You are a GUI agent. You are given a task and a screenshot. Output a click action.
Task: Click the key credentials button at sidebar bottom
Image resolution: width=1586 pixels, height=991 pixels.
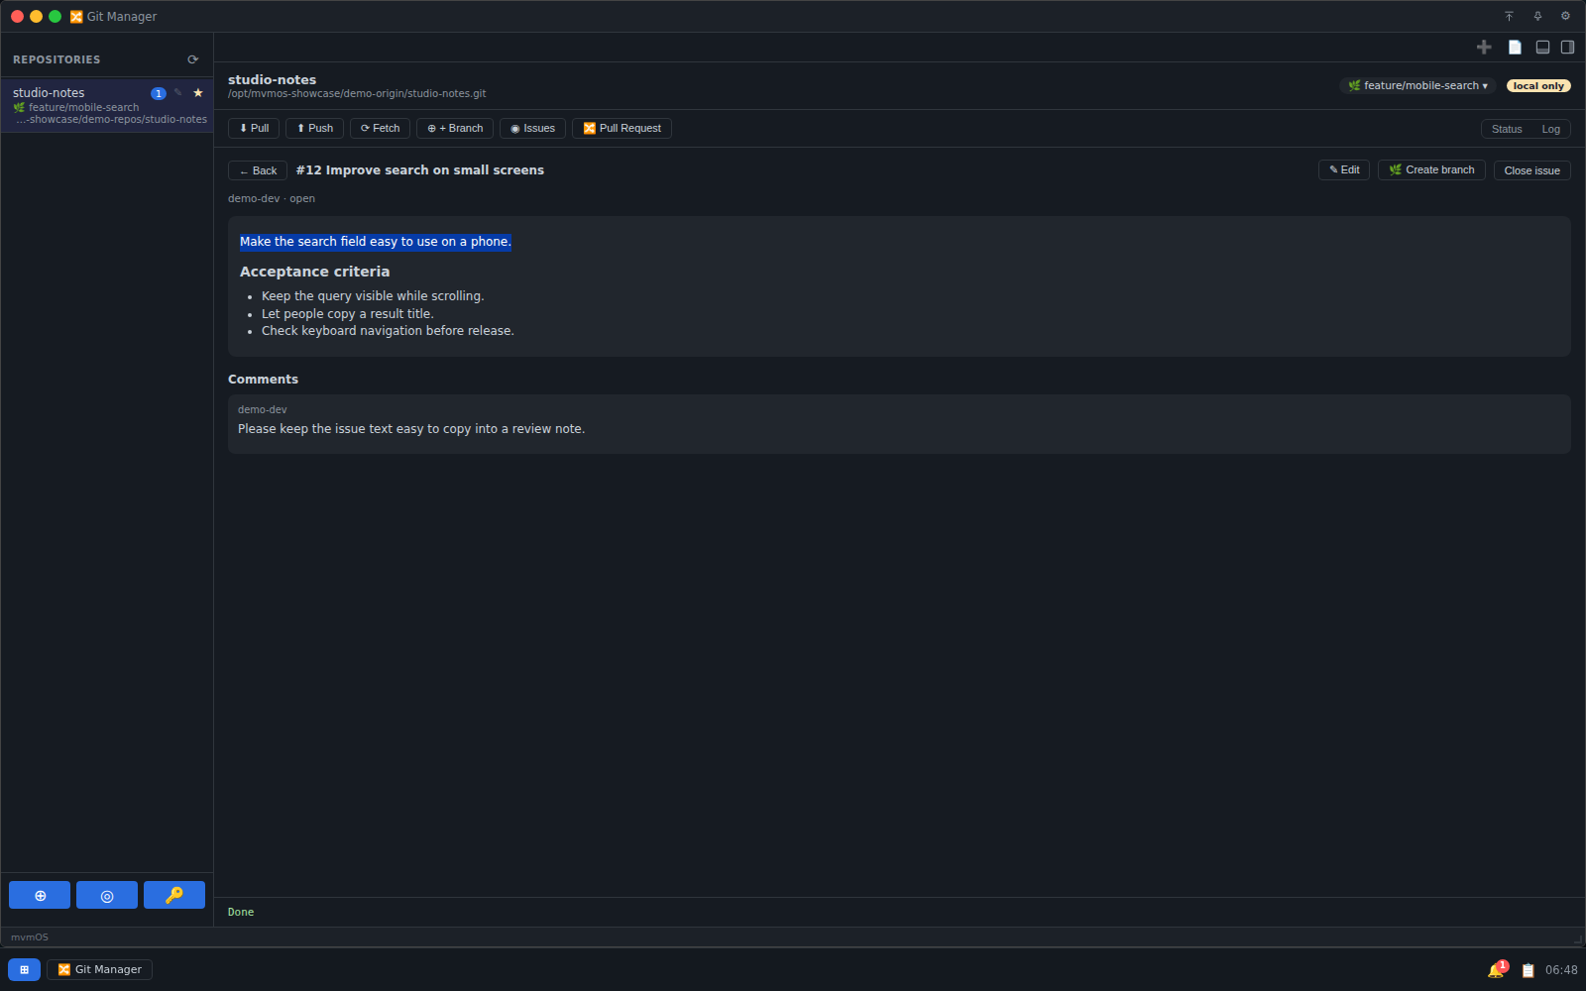pyautogui.click(x=174, y=895)
